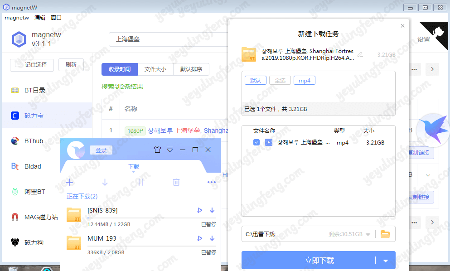450x271 pixels.
Task: Open Xunlei skin shirt icon
Action: 157,150
